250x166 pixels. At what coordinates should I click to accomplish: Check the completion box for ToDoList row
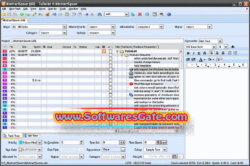110,51
